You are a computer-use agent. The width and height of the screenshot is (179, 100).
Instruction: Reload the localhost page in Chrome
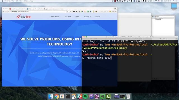[x=8, y=12]
